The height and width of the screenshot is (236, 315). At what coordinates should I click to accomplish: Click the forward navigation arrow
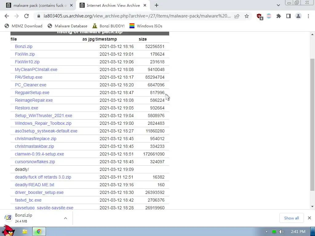[x=17, y=16]
